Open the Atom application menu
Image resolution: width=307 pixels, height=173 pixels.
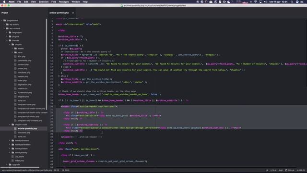pyautogui.click(x=12, y=2)
